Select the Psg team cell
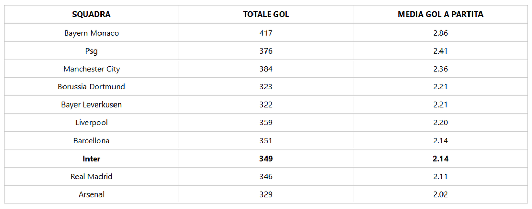The width and height of the screenshot is (532, 209). [91, 51]
